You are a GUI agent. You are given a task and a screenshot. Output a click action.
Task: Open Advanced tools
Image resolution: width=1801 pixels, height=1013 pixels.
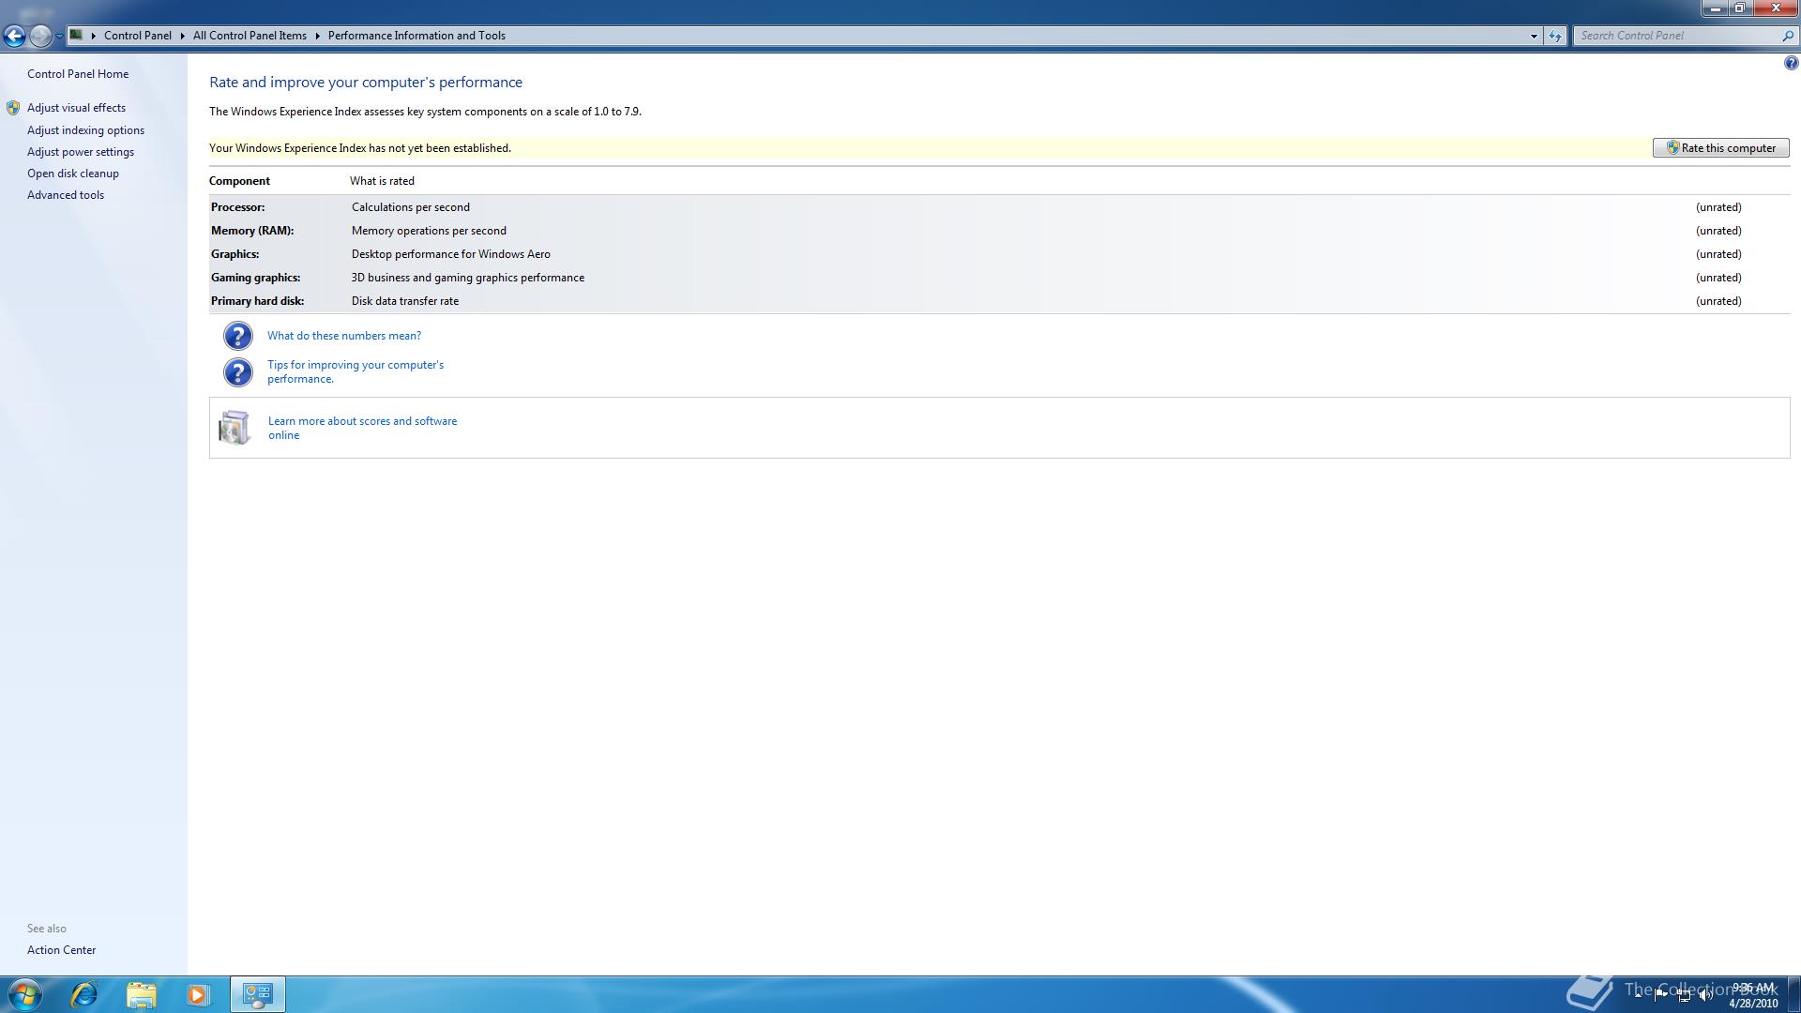click(x=66, y=195)
